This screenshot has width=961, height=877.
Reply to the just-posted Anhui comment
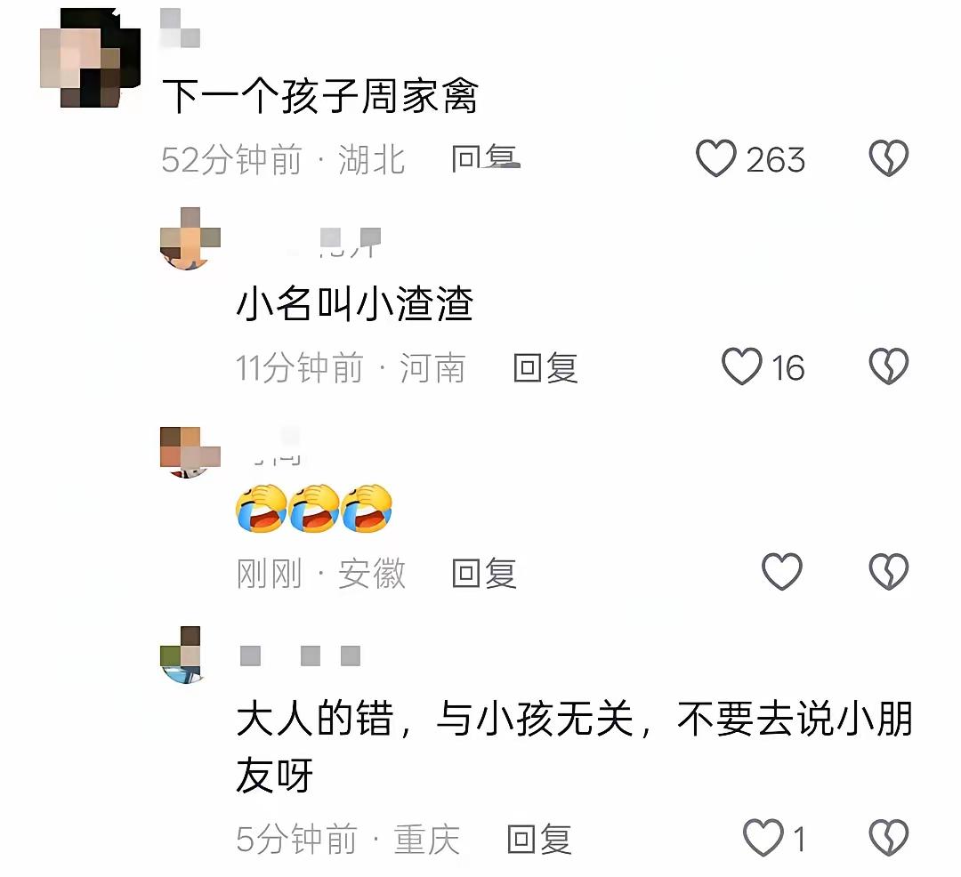coord(484,574)
